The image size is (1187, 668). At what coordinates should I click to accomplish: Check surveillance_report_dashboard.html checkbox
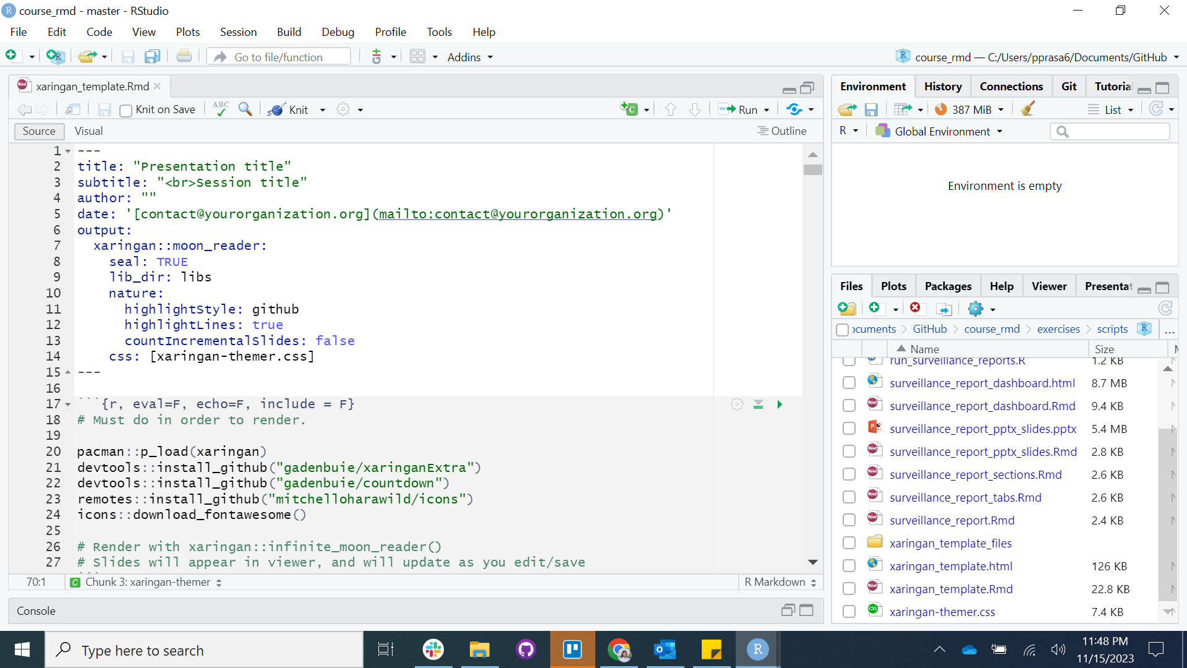coord(849,383)
